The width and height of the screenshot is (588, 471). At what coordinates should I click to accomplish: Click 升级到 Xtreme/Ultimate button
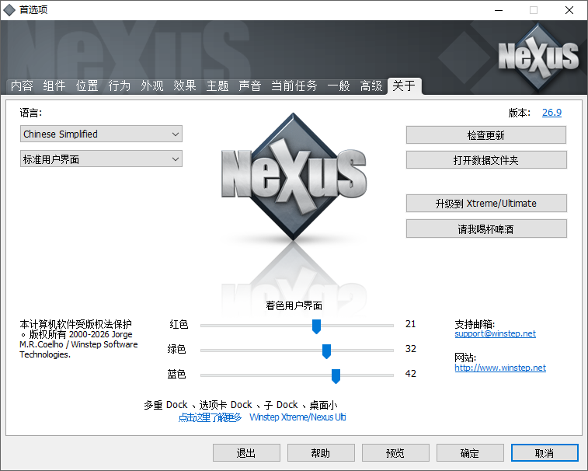point(486,204)
